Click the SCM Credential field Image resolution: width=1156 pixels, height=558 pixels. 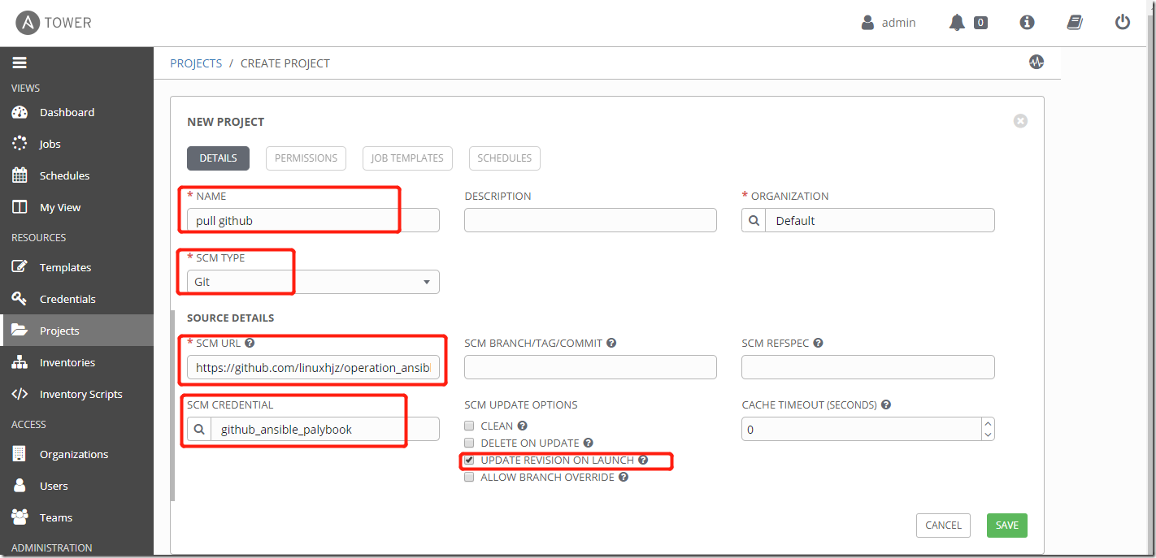(325, 429)
